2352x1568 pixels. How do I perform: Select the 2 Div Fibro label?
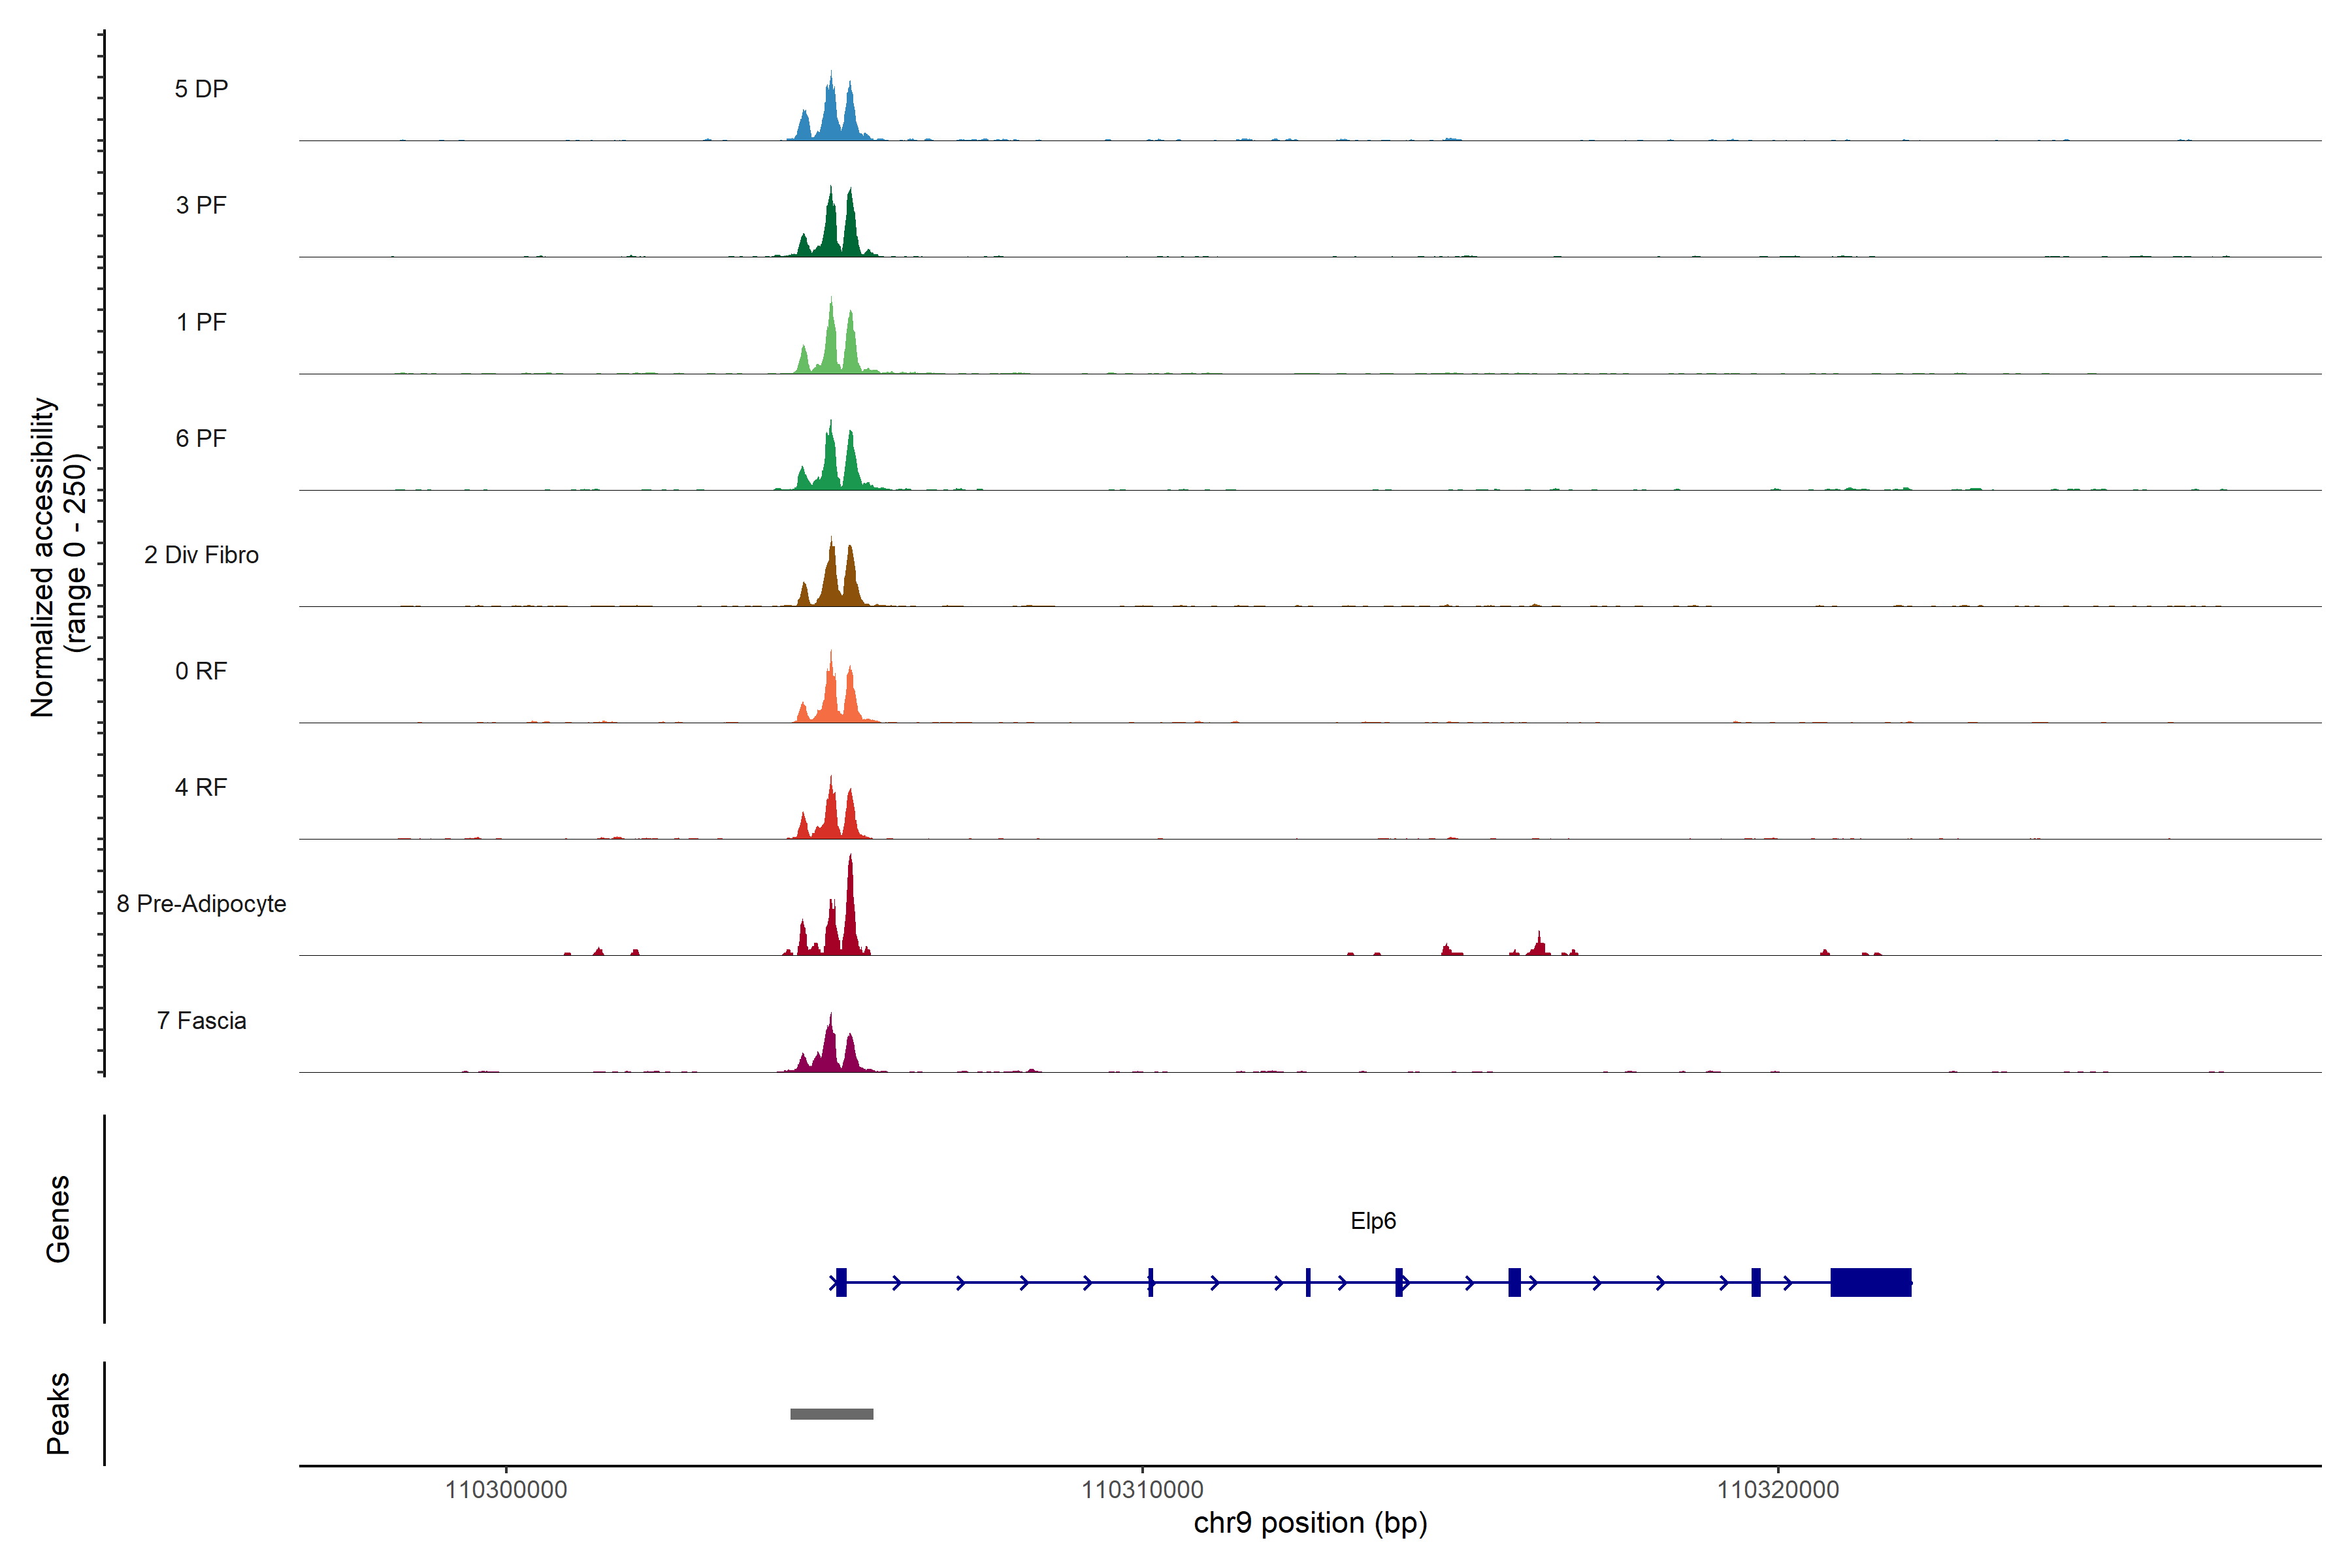[x=201, y=555]
